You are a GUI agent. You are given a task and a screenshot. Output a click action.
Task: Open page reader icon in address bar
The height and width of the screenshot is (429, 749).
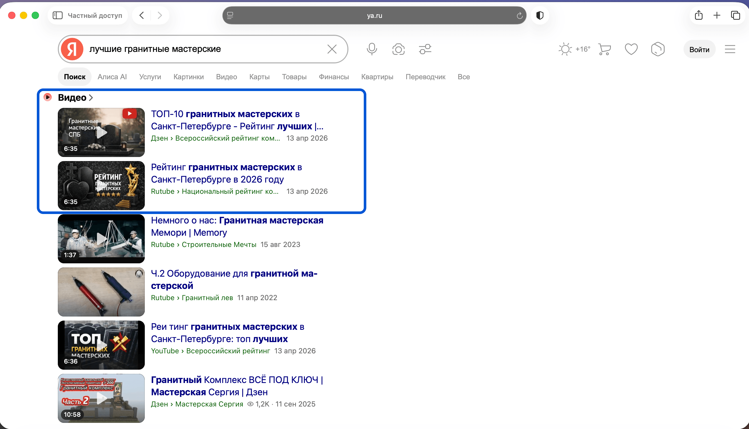(x=230, y=15)
